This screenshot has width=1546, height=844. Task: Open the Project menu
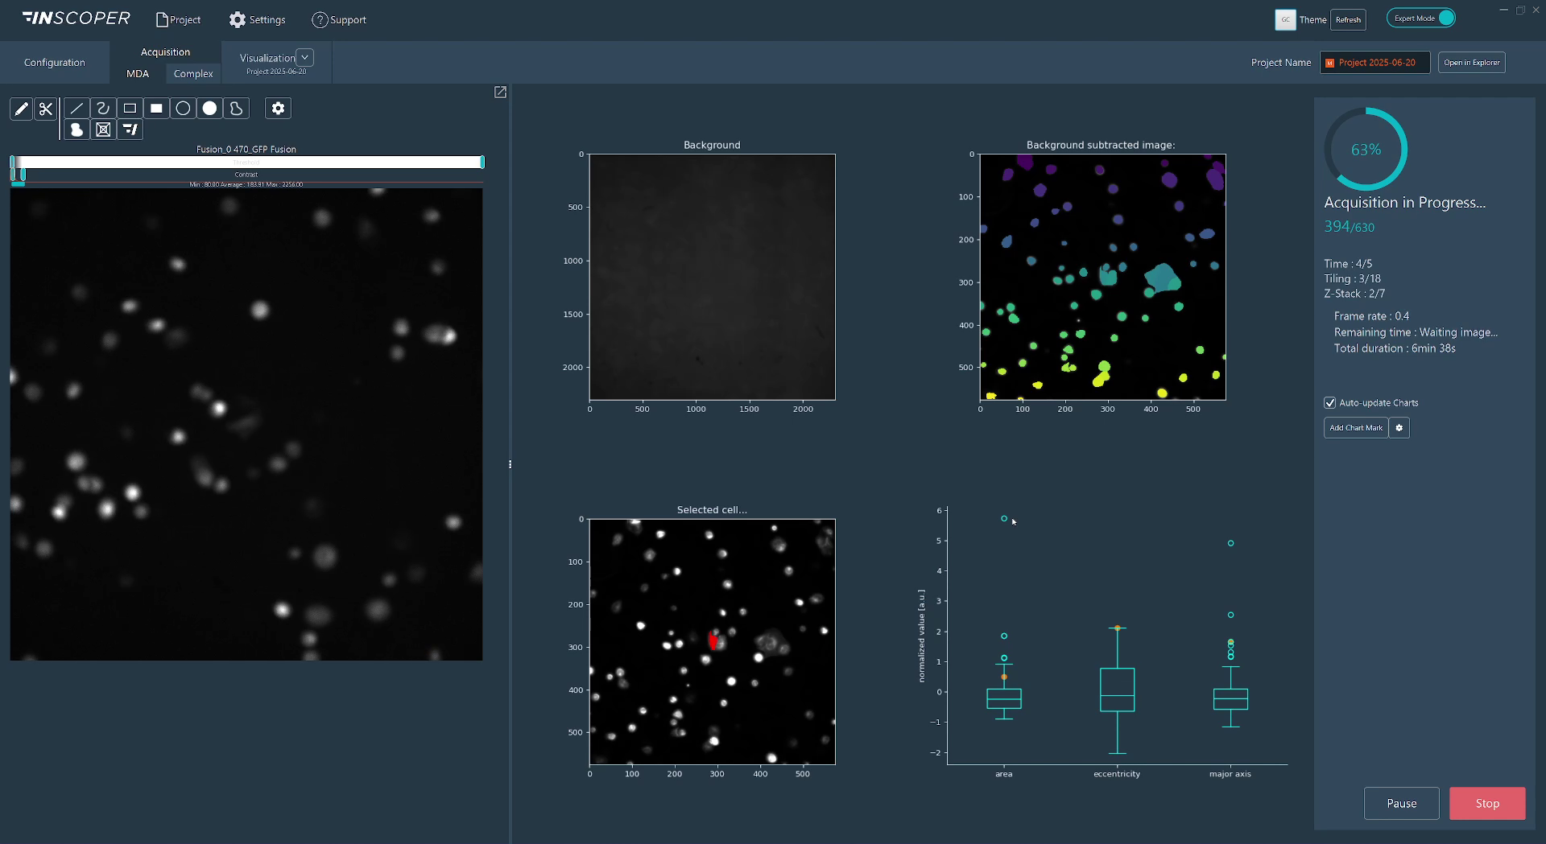tap(178, 20)
